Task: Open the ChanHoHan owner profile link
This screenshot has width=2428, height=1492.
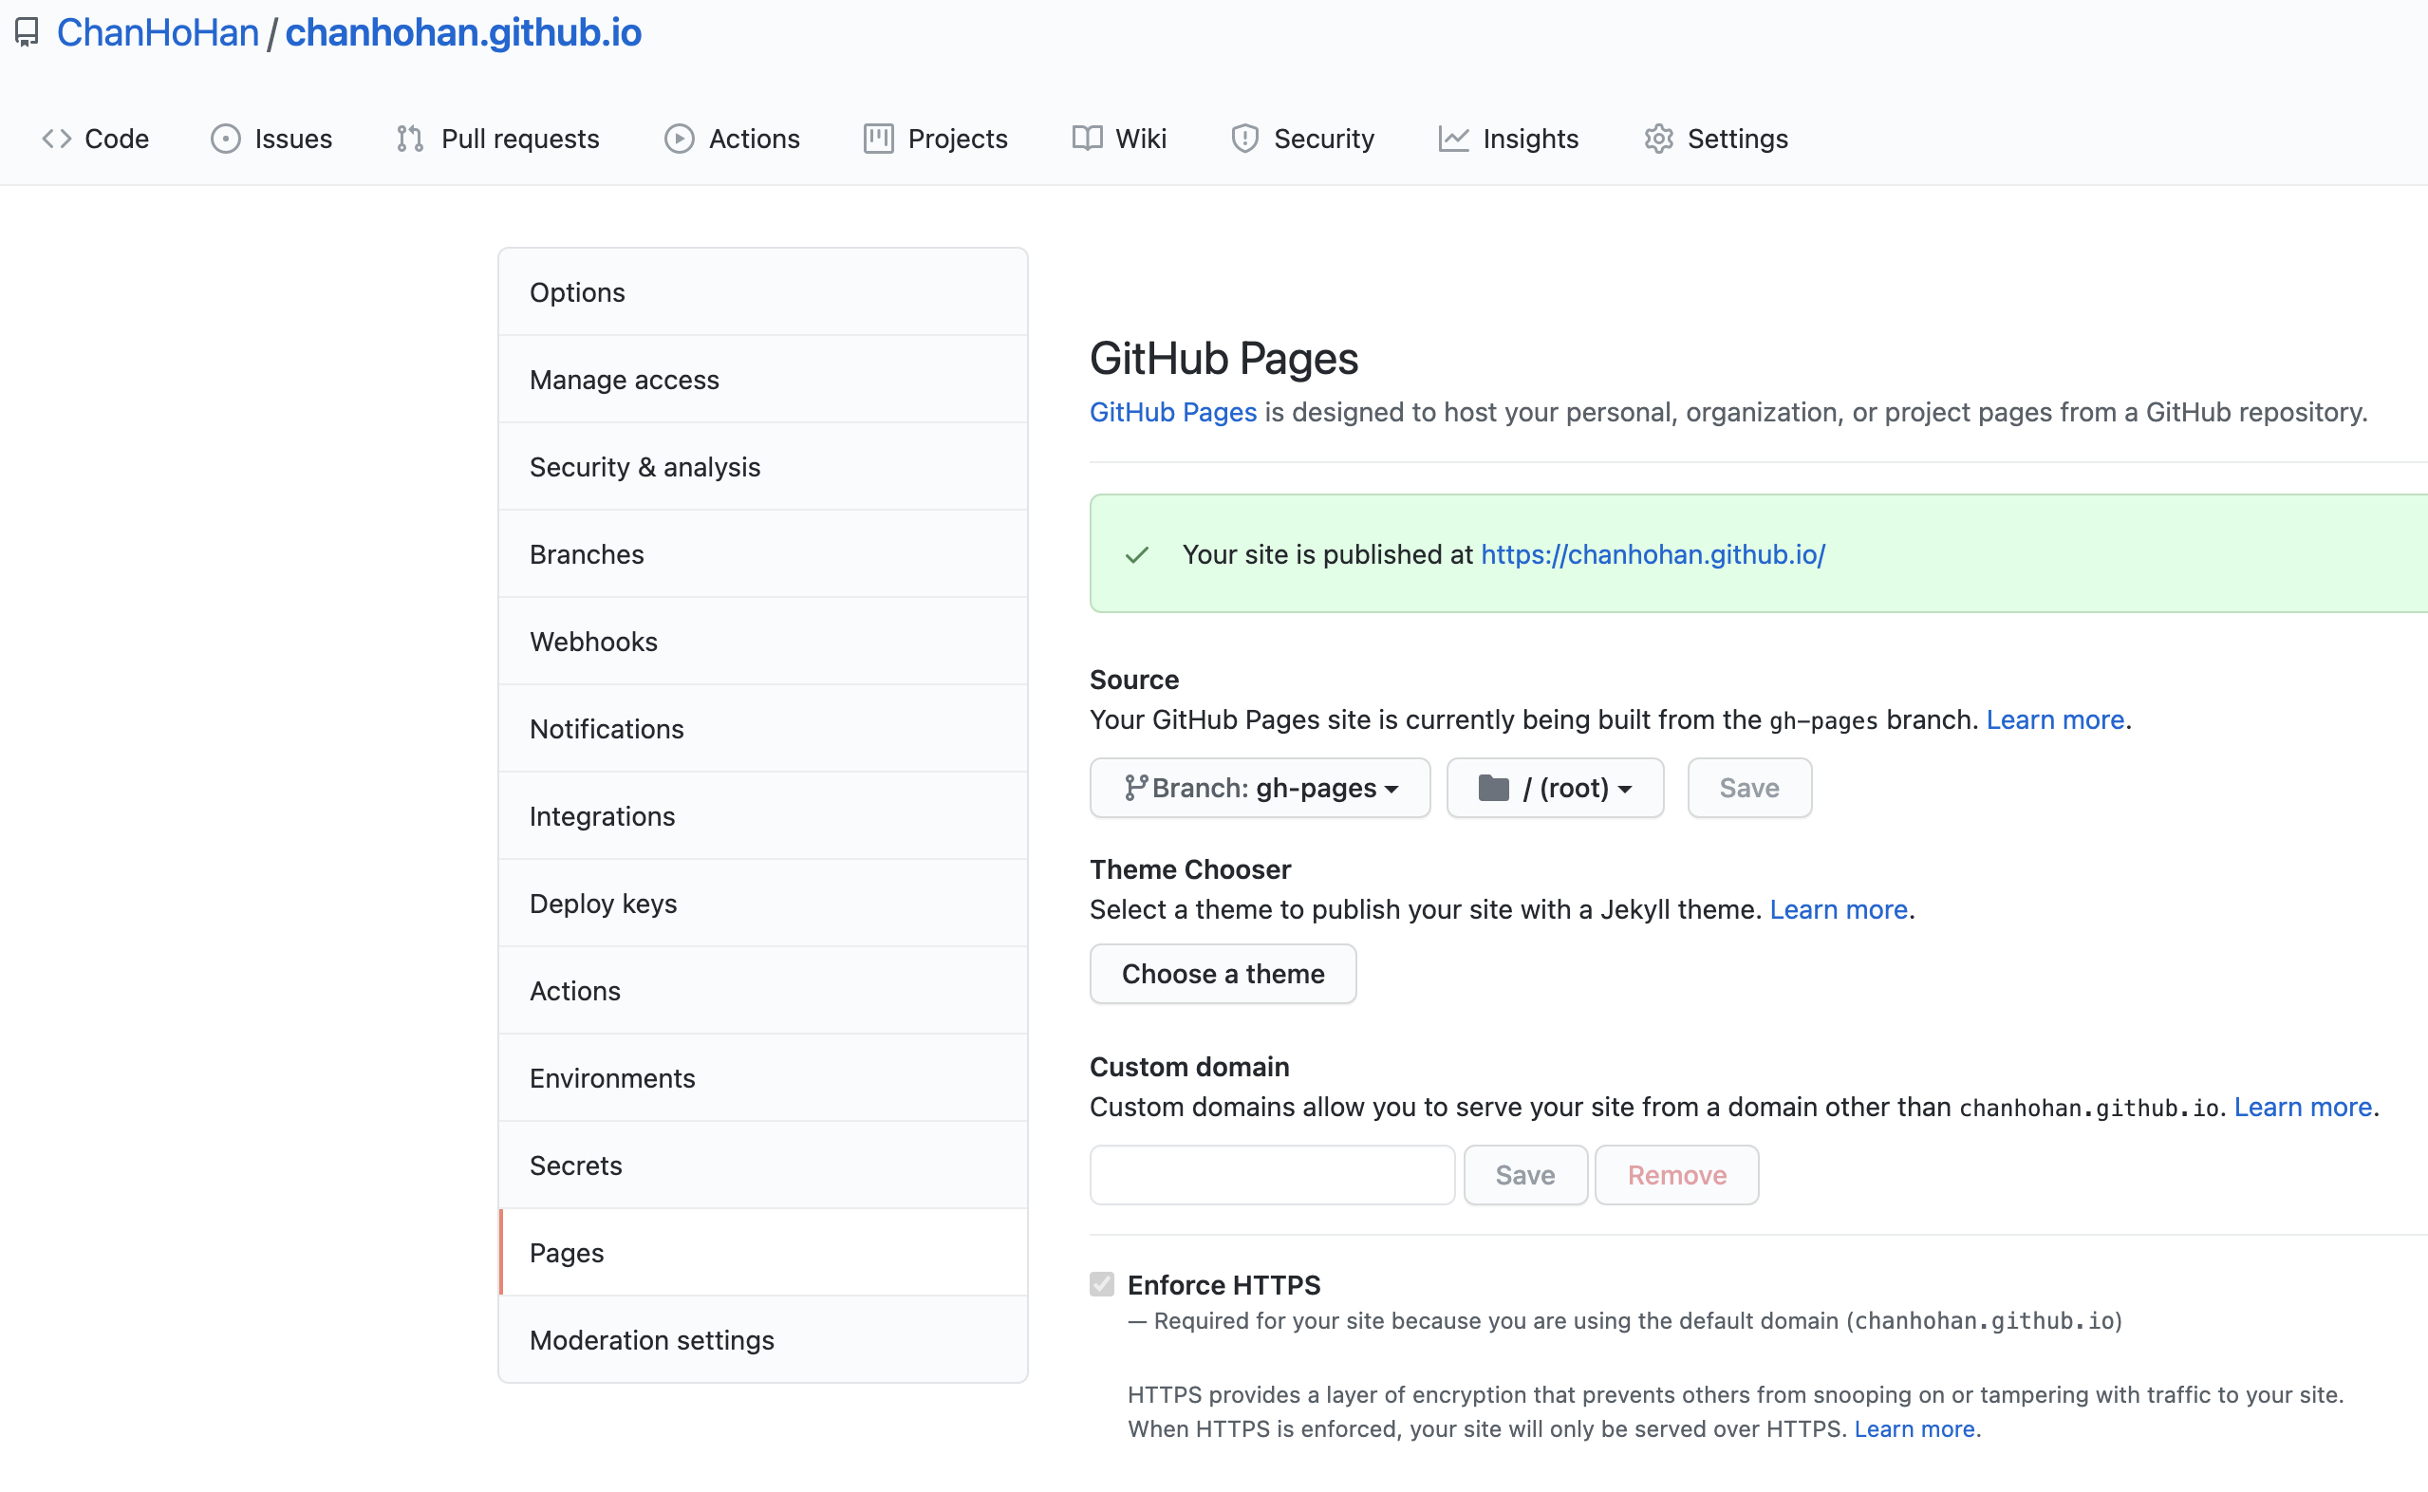Action: click(x=157, y=32)
